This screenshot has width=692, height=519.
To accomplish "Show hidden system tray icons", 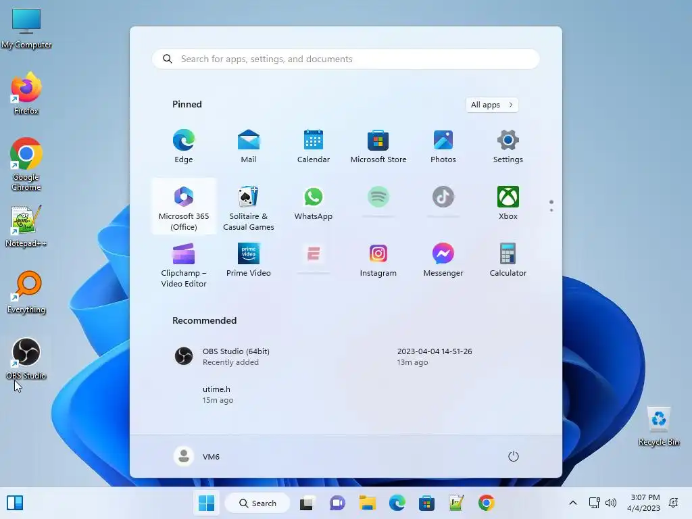I will click(x=573, y=503).
